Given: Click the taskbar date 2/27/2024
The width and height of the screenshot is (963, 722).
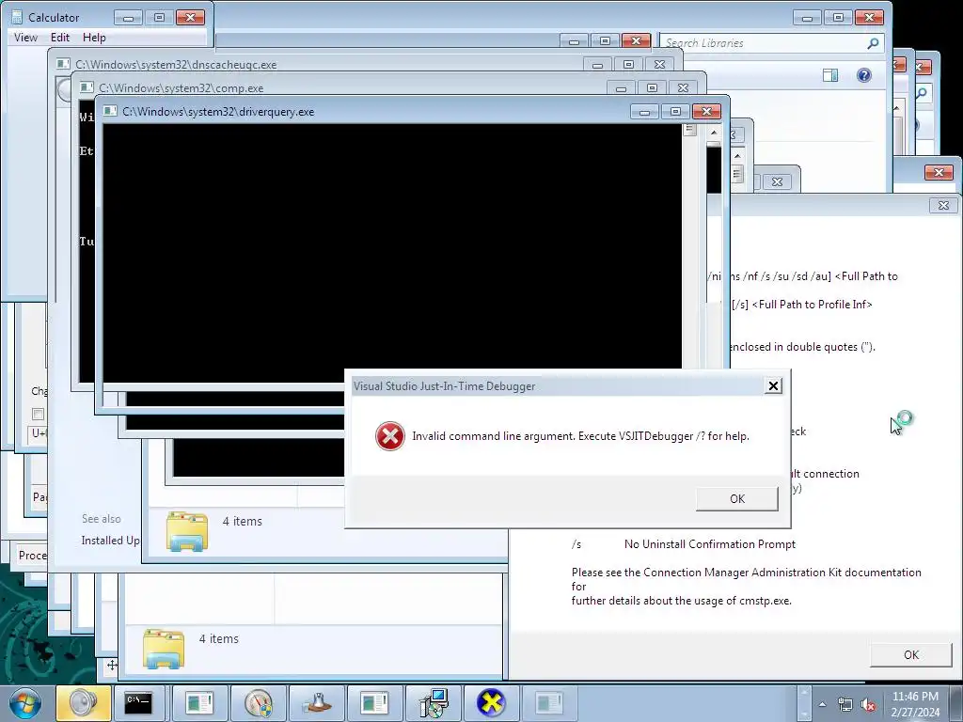Looking at the screenshot, I should [915, 713].
